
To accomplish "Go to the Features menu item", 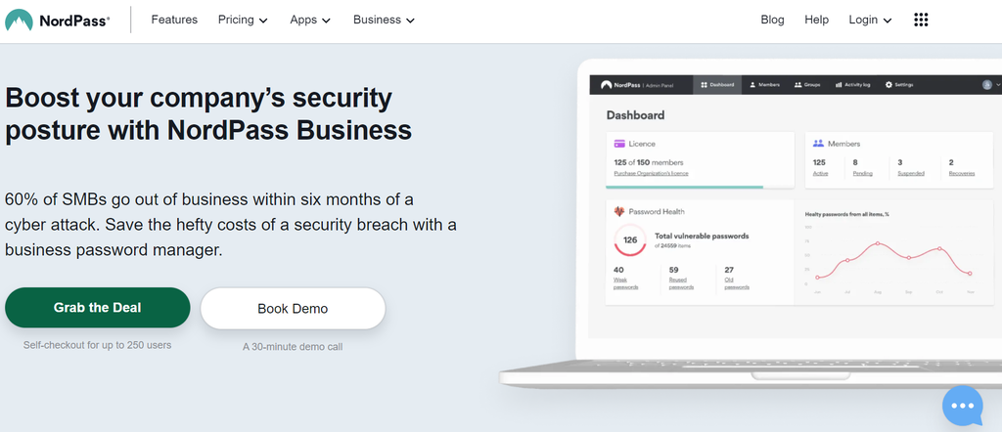I will [x=174, y=20].
